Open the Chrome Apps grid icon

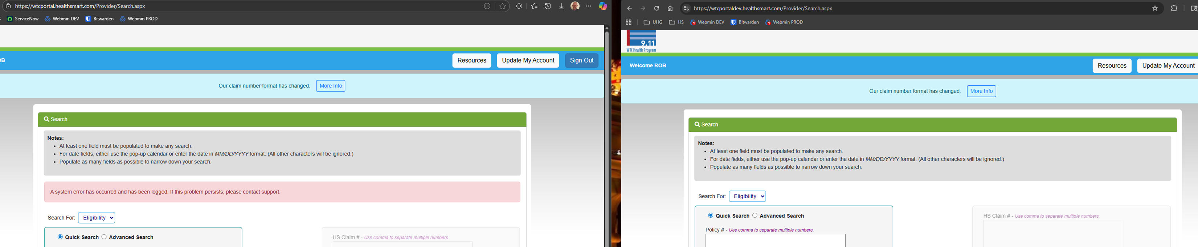[x=629, y=22]
